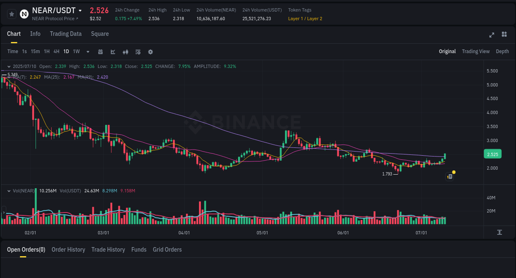This screenshot has width=516, height=278.
Task: Favorite NEAR/USDT with the star toggle
Action: tap(11, 14)
